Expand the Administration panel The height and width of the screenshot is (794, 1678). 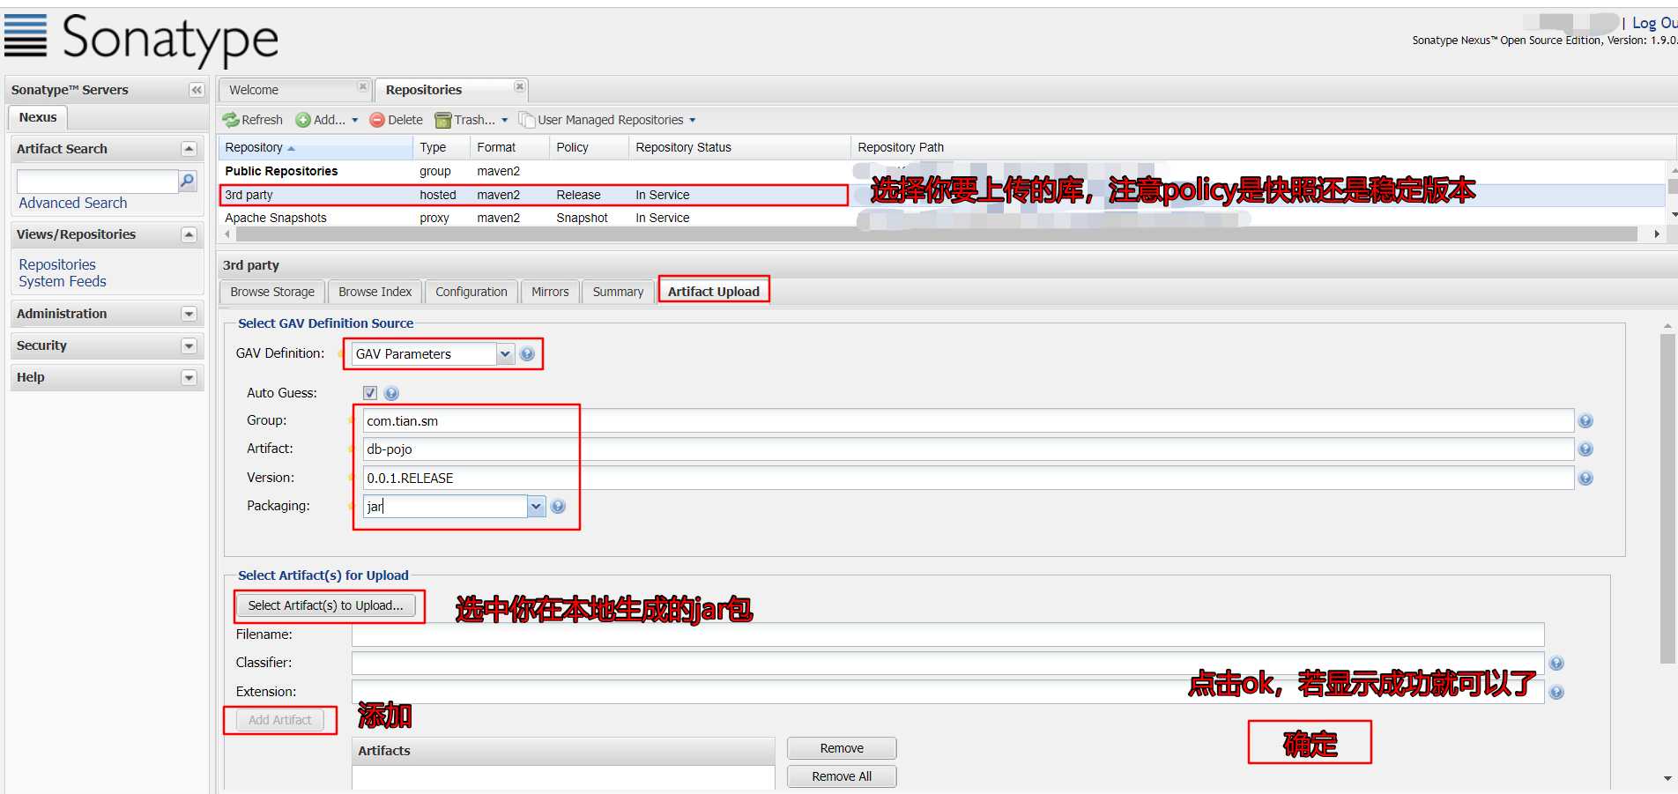coord(189,314)
